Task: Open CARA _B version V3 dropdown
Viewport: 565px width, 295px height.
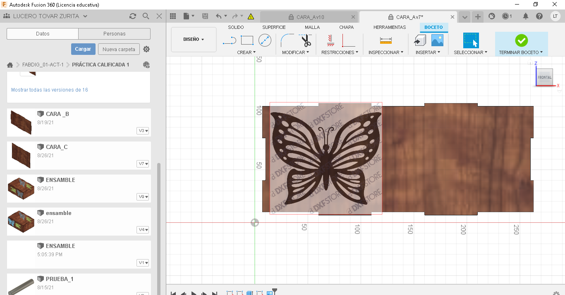Action: pos(143,131)
